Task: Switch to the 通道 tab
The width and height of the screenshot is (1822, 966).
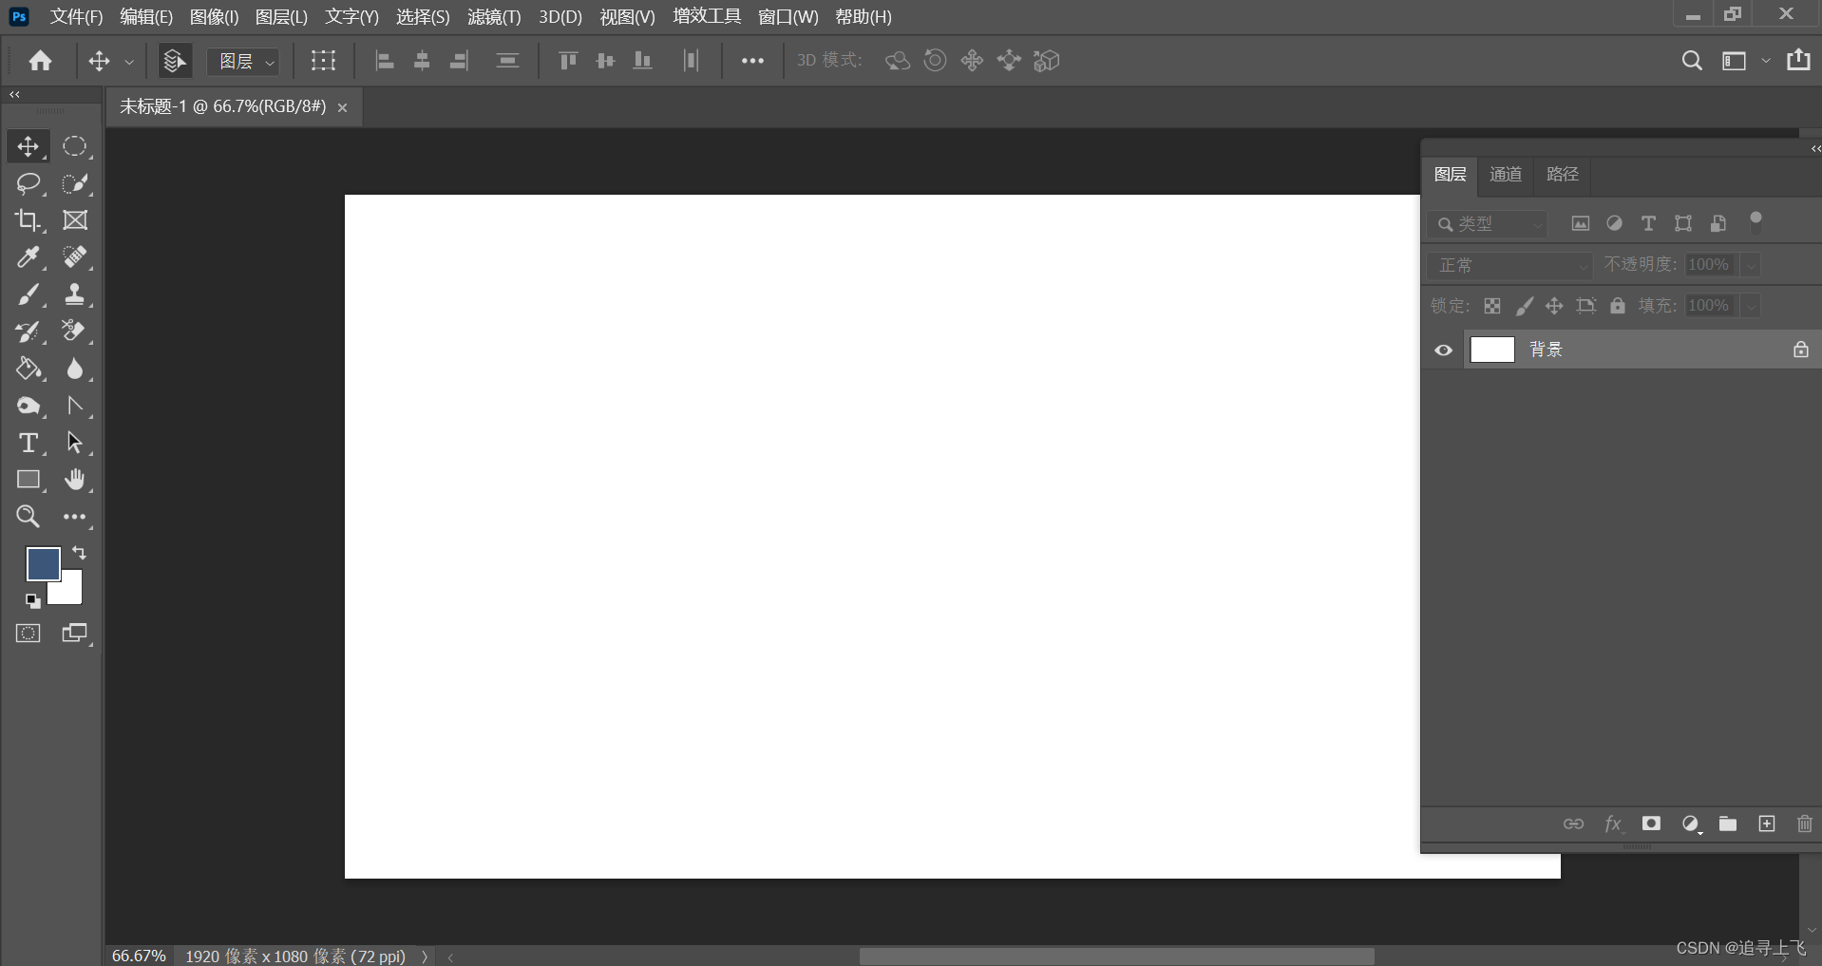Action: [x=1506, y=174]
